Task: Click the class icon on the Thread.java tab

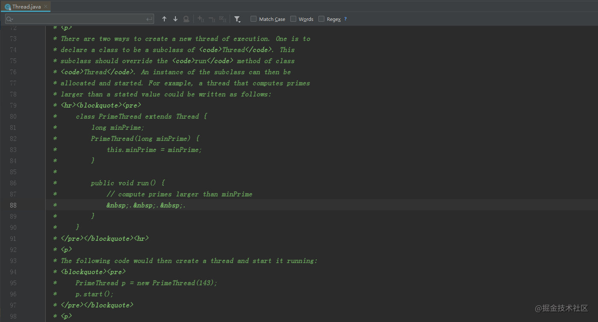Action: 8,7
